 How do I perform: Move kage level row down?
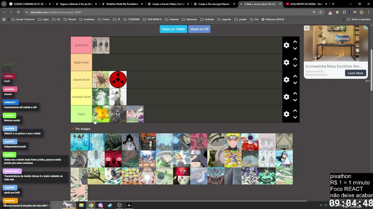295,66
